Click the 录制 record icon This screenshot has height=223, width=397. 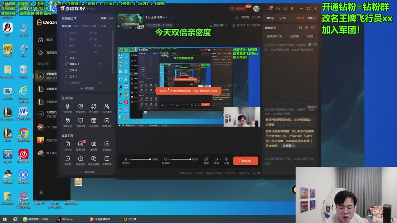(x=216, y=159)
